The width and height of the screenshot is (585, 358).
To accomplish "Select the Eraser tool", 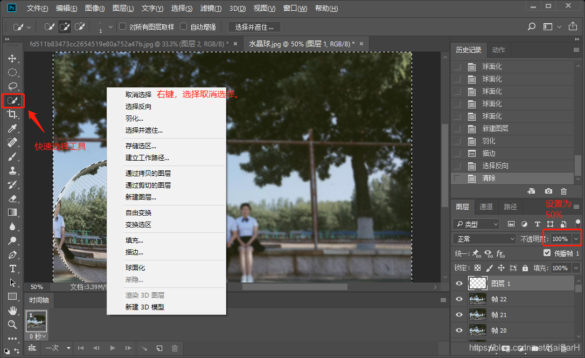I will click(12, 198).
